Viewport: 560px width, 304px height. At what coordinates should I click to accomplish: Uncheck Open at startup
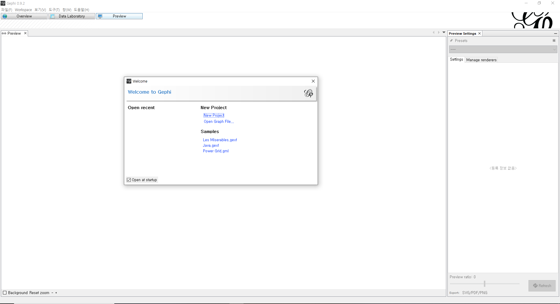[x=129, y=180]
